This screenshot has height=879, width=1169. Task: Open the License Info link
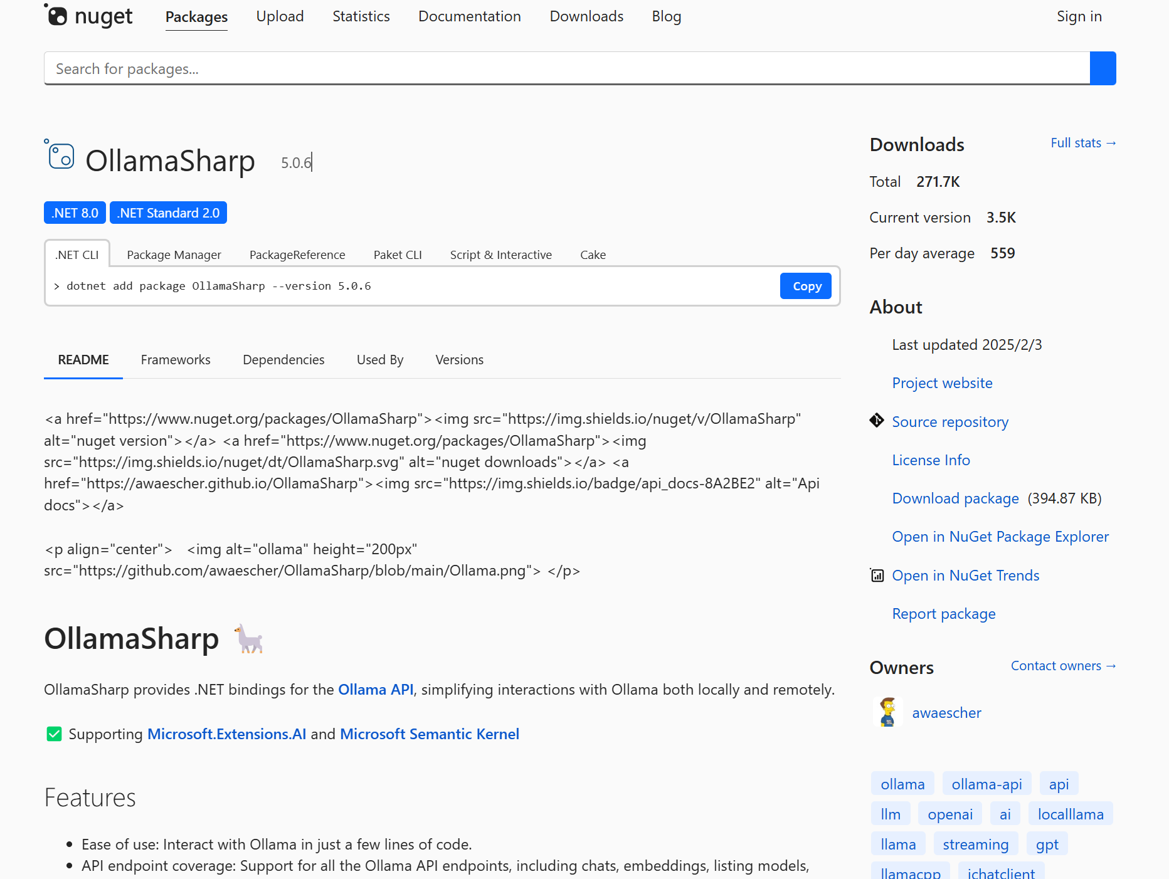pyautogui.click(x=931, y=460)
